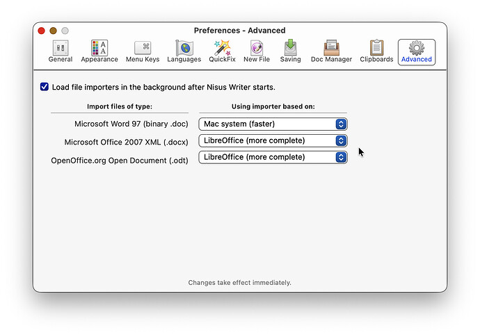The height and width of the screenshot is (335, 480).
Task: Click 'Import files of type:' header
Action: pos(120,106)
